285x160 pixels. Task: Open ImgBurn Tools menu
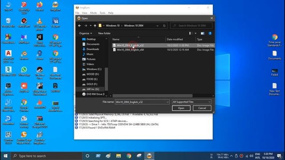pyautogui.click(x=102, y=13)
